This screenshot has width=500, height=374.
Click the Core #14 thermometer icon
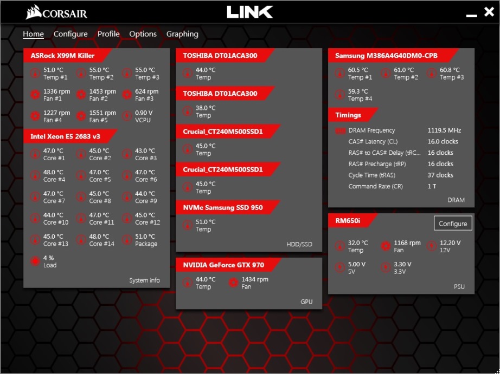pos(81,240)
